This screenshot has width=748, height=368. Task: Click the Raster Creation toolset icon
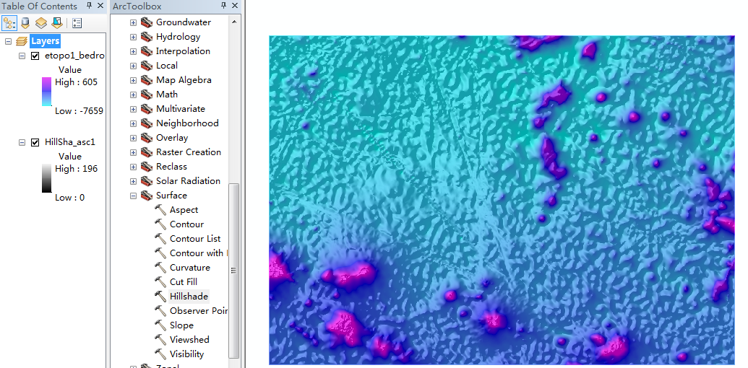(x=147, y=152)
